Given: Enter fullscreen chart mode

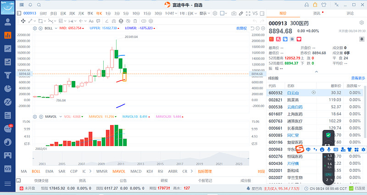Looking at the screenshot, I should coord(248,14).
